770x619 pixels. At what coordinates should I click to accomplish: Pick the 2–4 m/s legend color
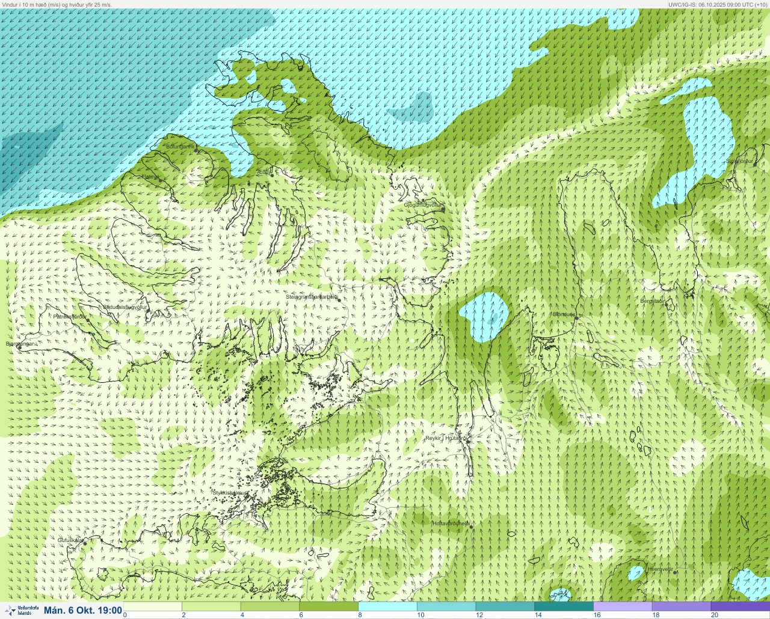coord(212,606)
